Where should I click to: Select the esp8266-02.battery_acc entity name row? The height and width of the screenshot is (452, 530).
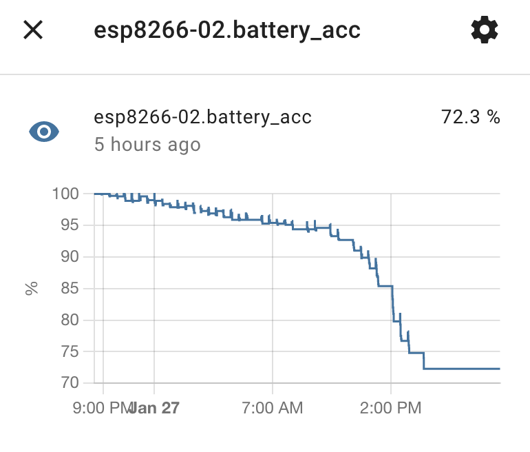[x=202, y=117]
